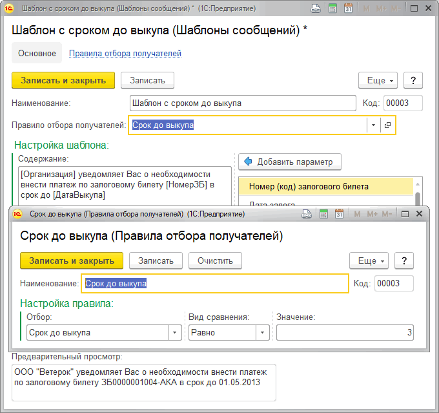
Task: Click the M memory button in the main window title bar
Action: (366, 8)
